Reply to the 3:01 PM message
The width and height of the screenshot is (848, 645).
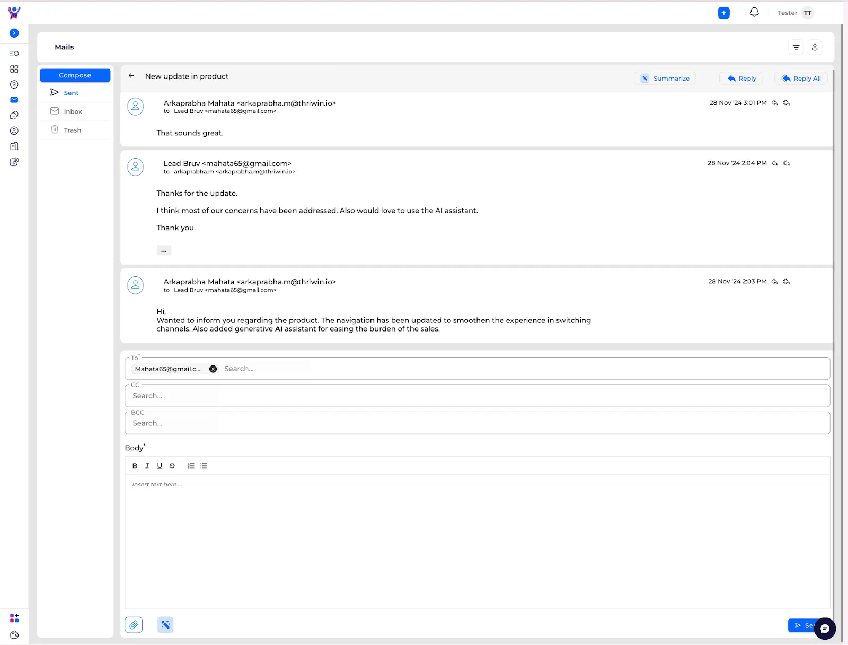(775, 103)
